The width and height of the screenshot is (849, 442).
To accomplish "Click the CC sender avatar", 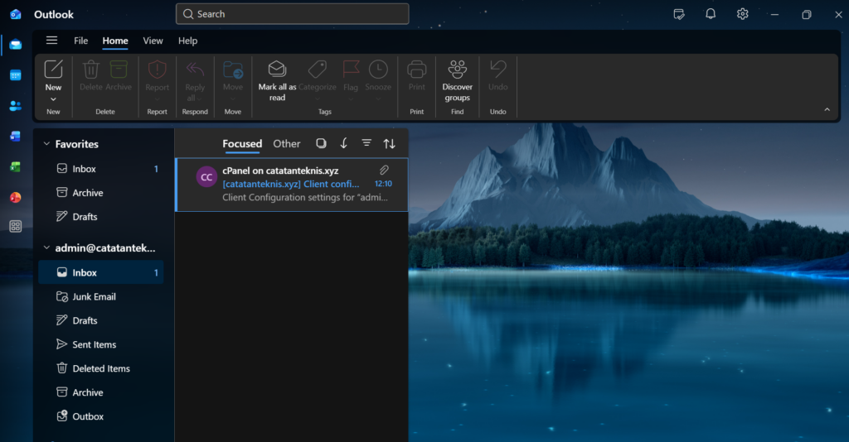I will coord(206,176).
